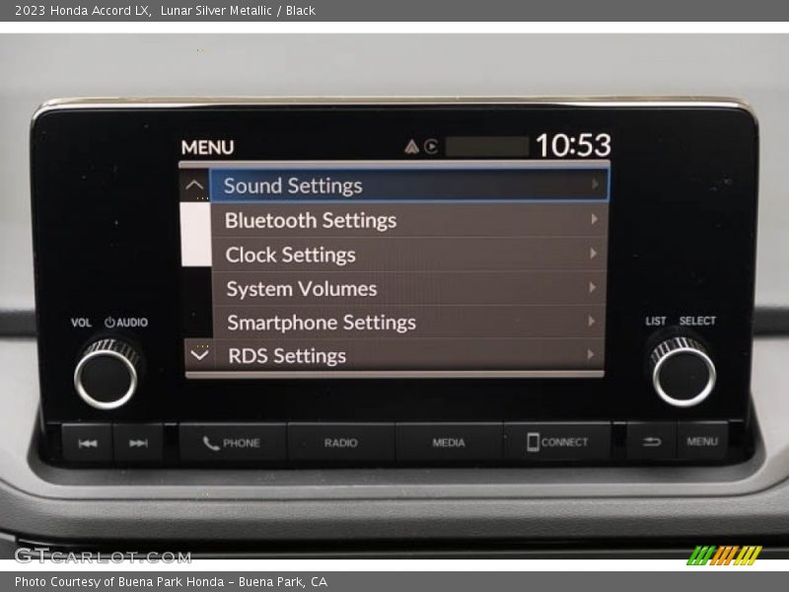Click the colored stripes logo at bottom right
Image resolution: width=789 pixels, height=592 pixels.
click(x=724, y=555)
